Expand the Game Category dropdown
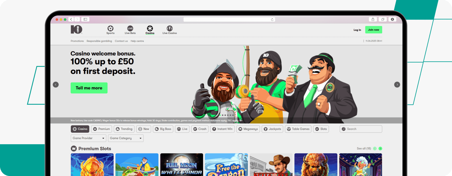452x176 pixels. click(126, 138)
